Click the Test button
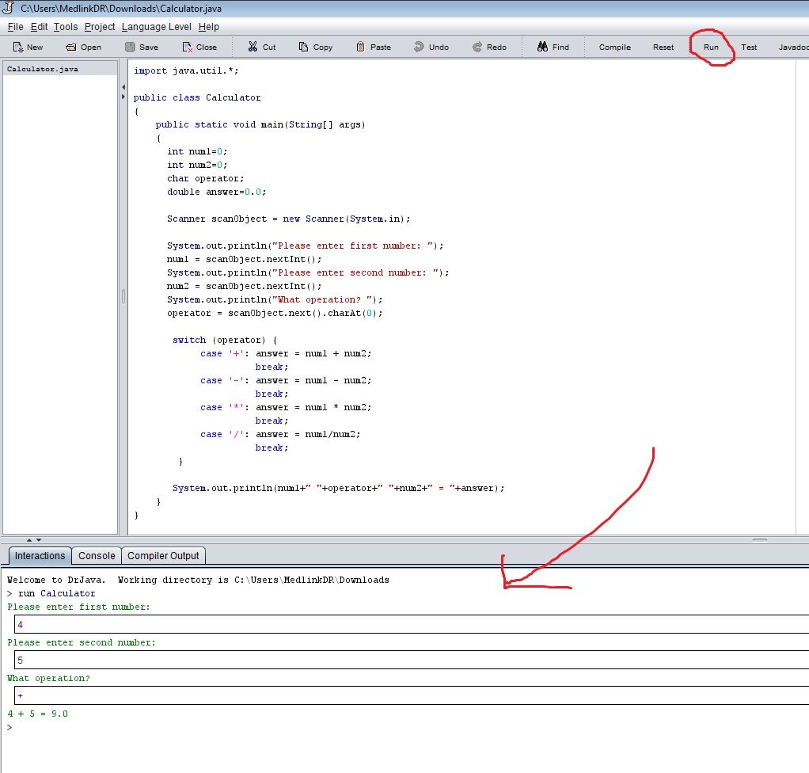The image size is (809, 773). coord(749,47)
